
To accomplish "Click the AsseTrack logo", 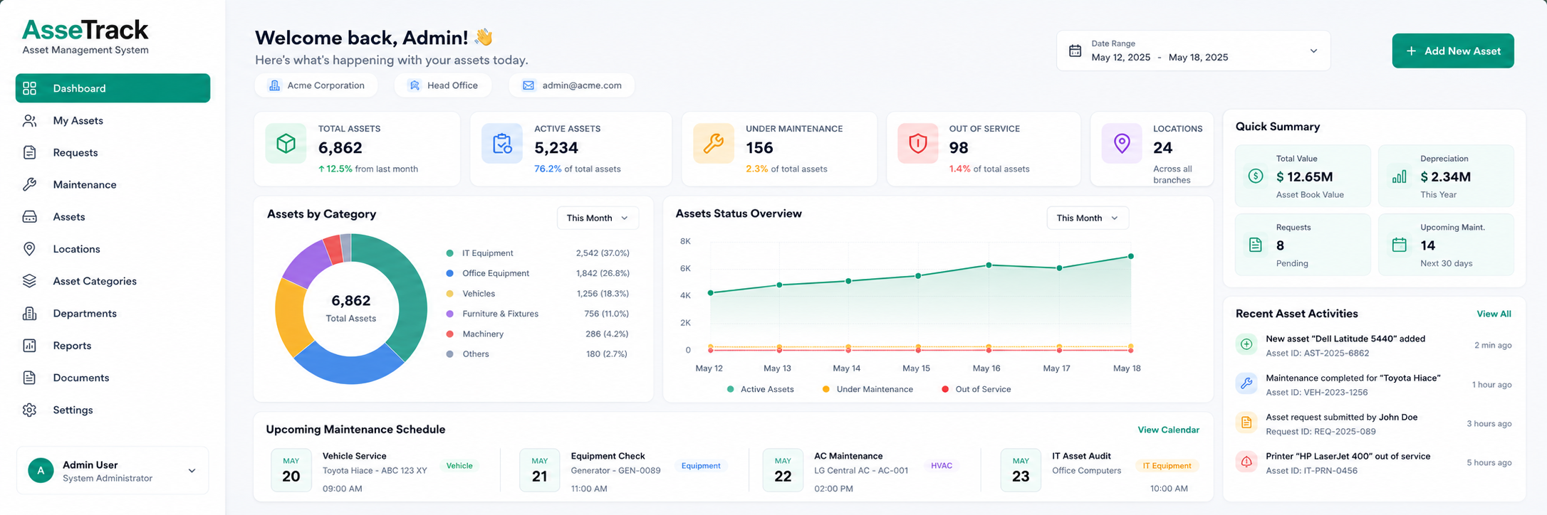I will 85,36.
